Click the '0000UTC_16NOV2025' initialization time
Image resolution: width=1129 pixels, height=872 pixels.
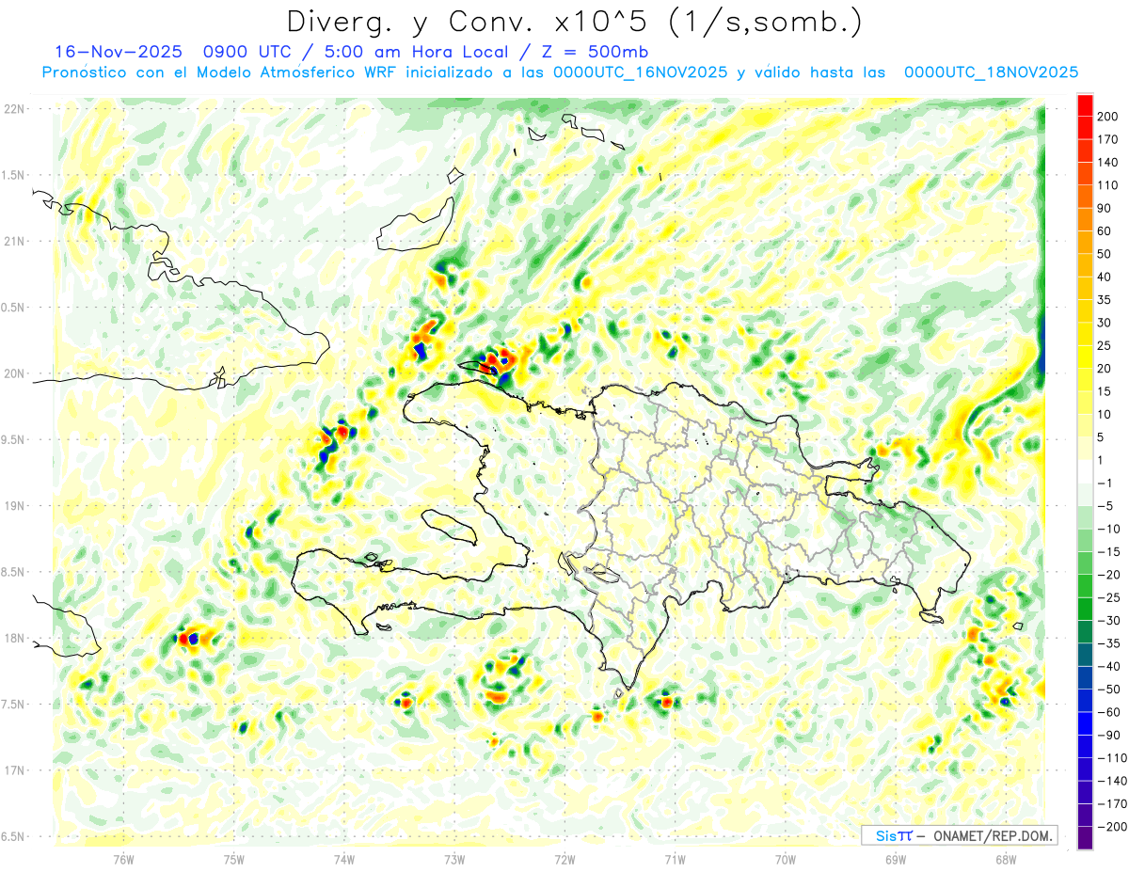click(640, 72)
